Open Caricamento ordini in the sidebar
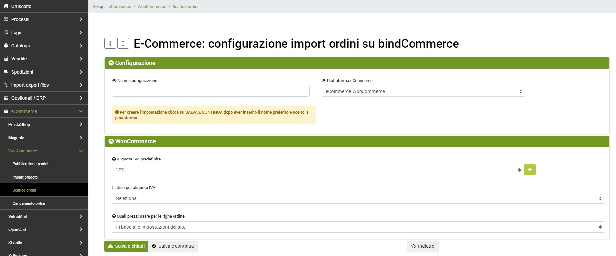Screen dimensions: 616x256 click(x=29, y=203)
